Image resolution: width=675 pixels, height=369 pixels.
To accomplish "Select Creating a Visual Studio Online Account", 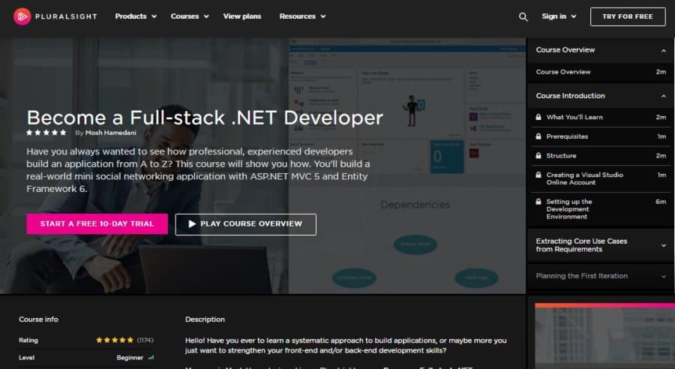I will pyautogui.click(x=601, y=178).
